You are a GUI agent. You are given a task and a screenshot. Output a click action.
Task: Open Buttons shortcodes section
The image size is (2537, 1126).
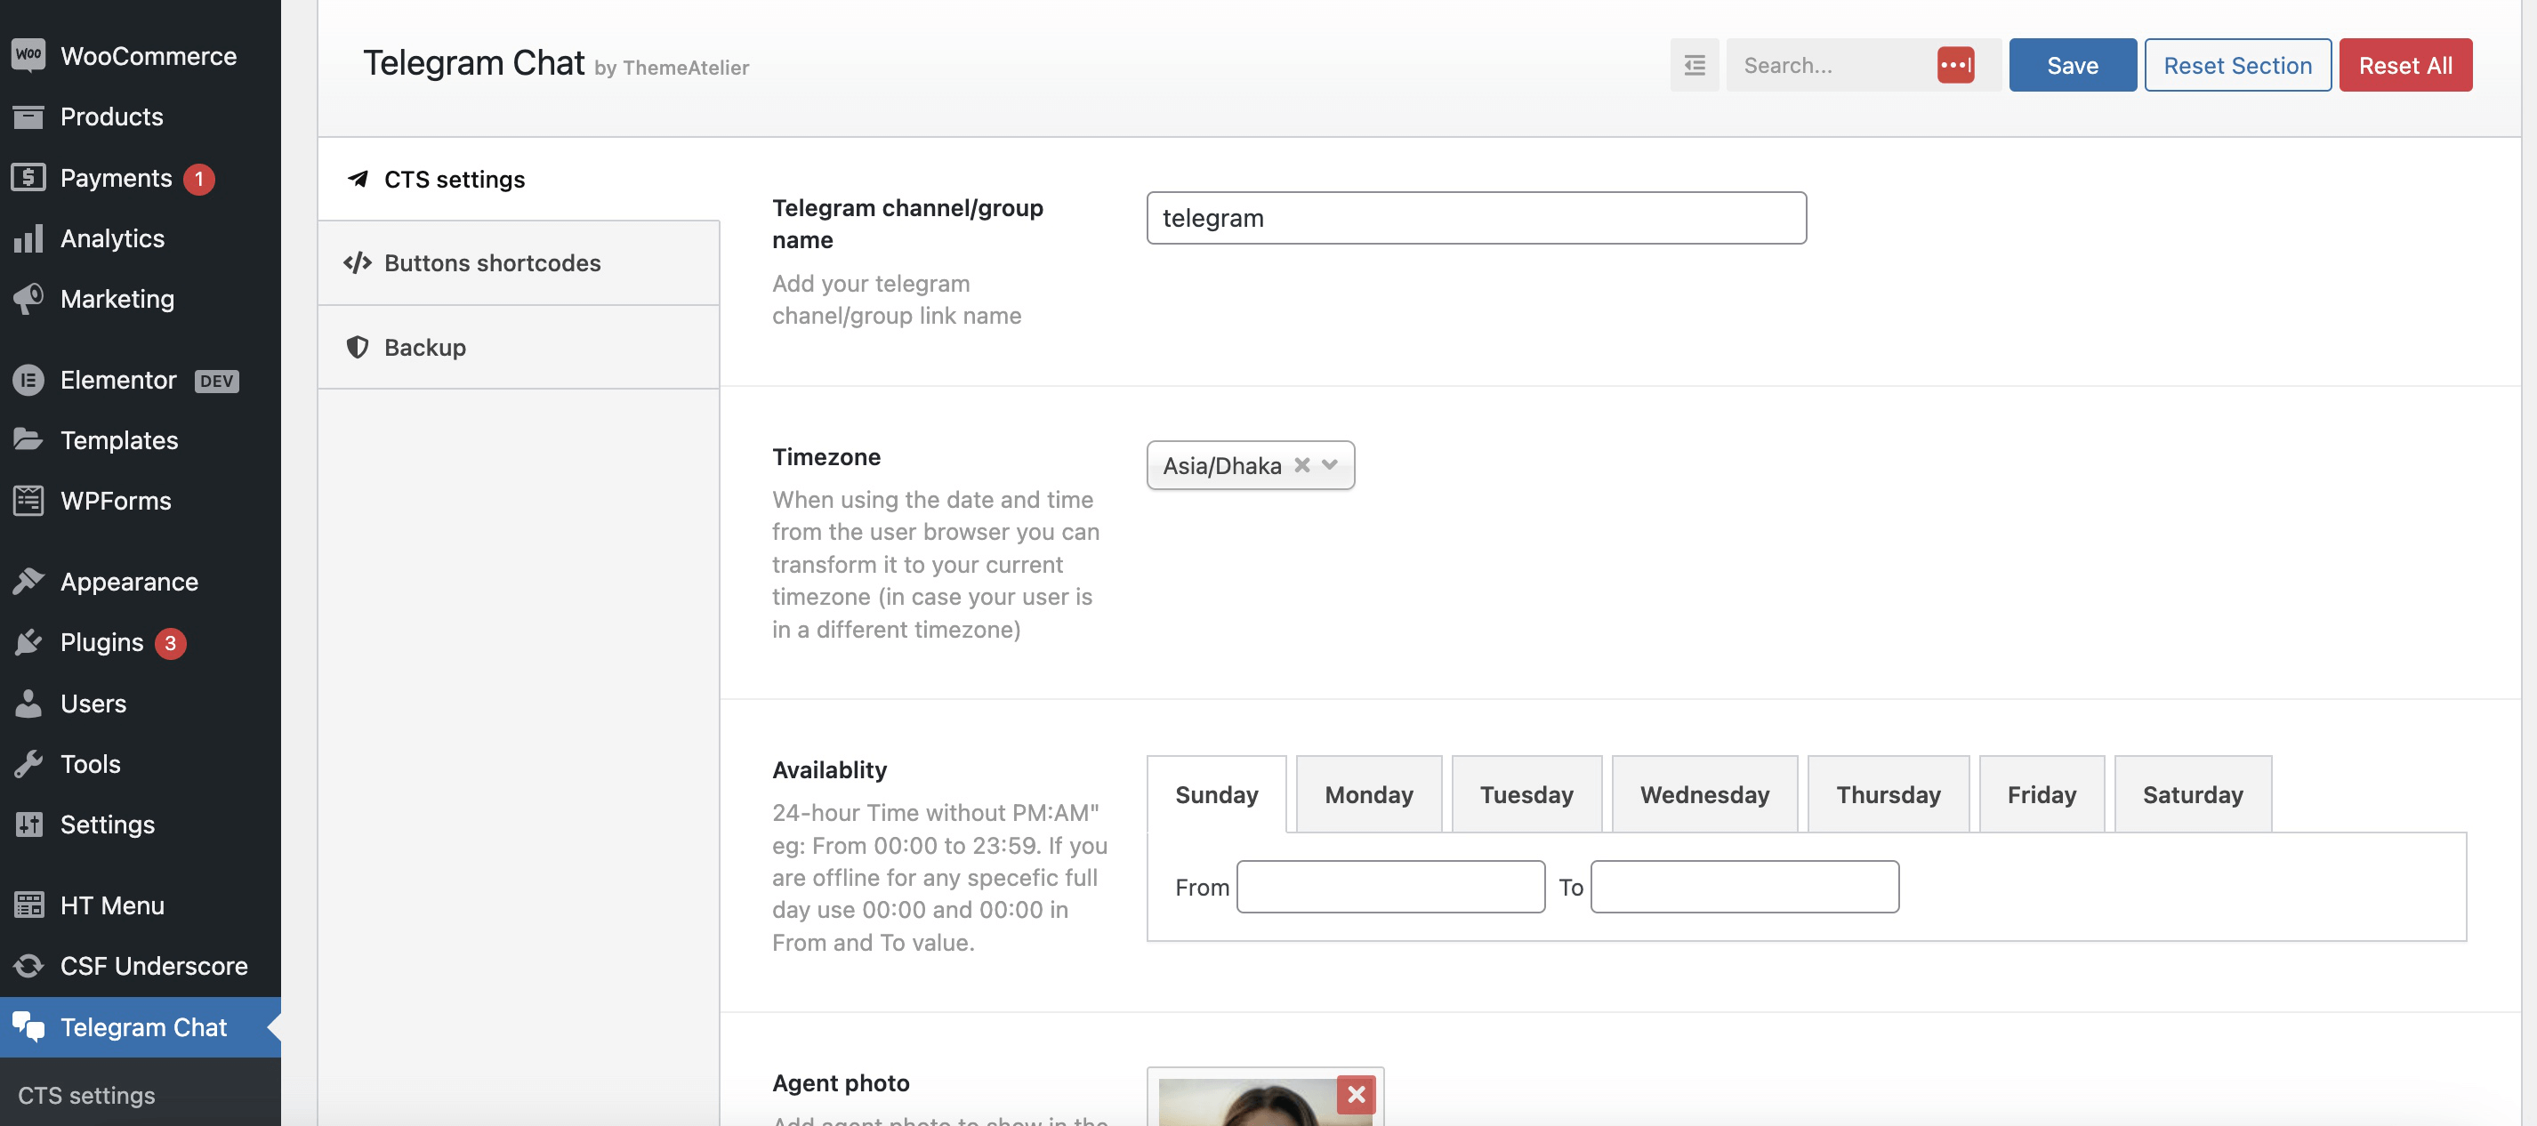(519, 263)
